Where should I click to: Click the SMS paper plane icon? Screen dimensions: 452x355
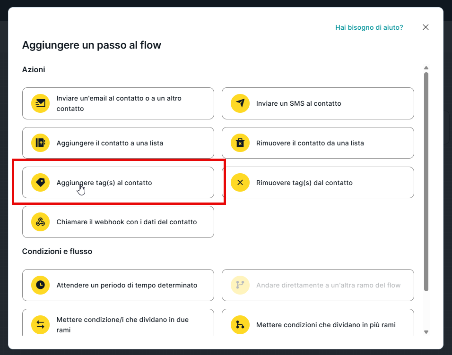pyautogui.click(x=240, y=103)
